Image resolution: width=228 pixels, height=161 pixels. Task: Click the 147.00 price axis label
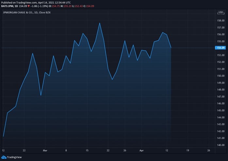pos(221,97)
